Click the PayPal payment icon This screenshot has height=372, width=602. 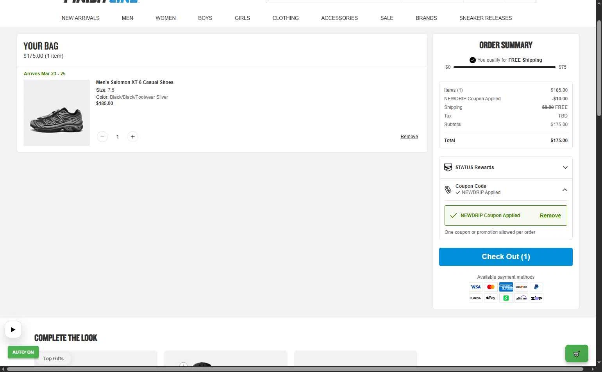(x=536, y=287)
